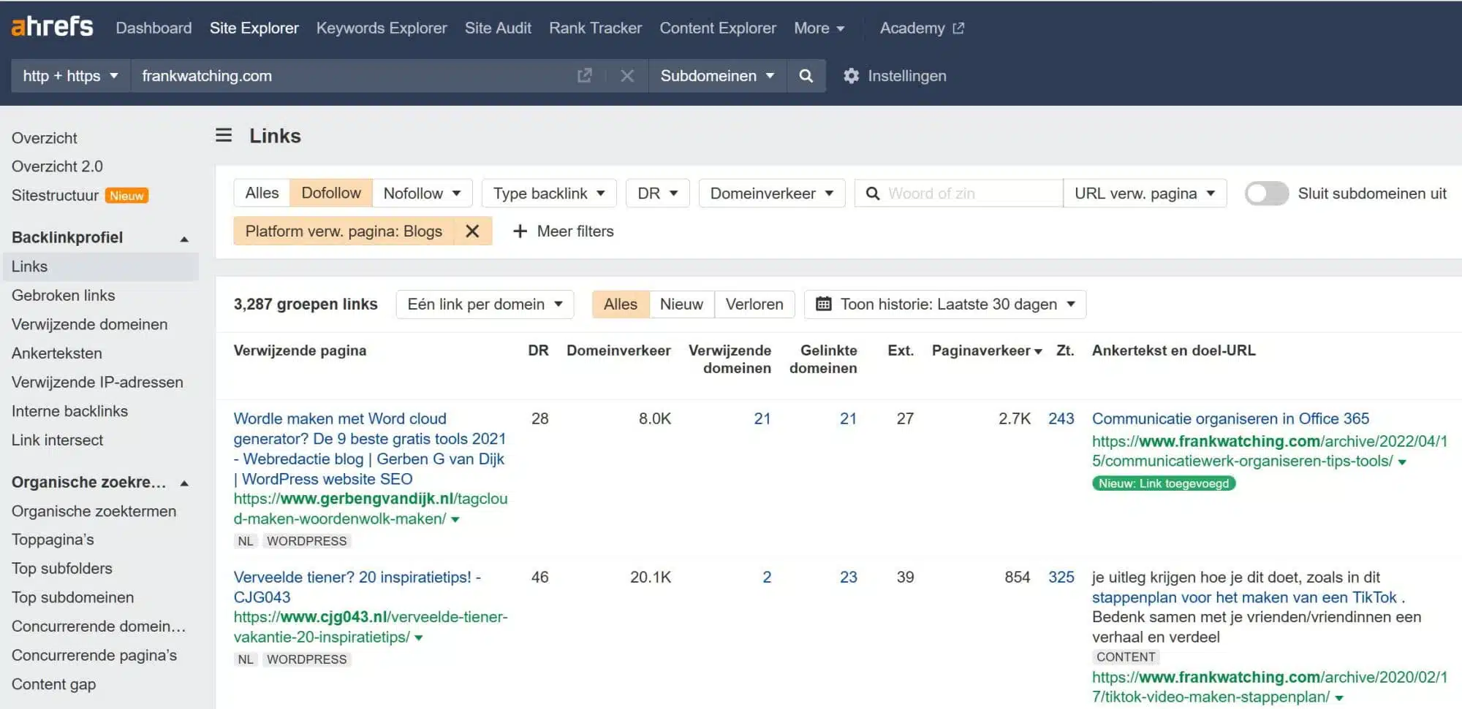Open Keywords Explorer in top menu
This screenshot has width=1462, height=709.
(x=381, y=28)
